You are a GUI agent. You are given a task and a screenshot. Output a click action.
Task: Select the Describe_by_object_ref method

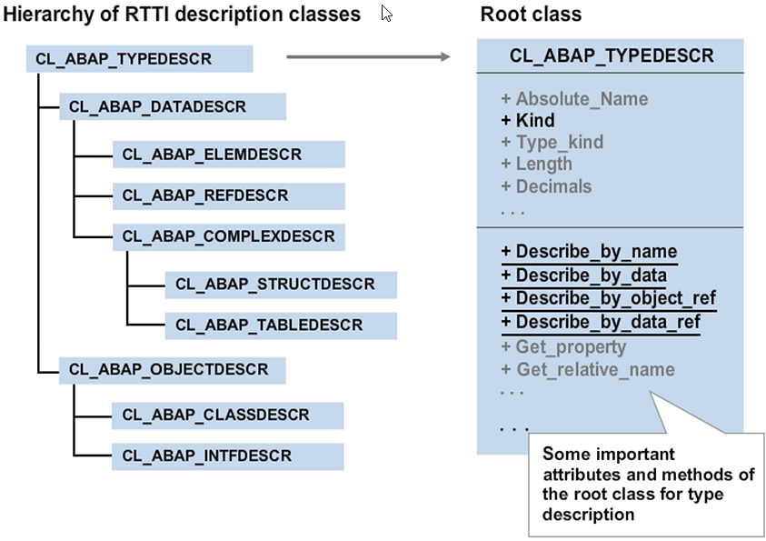(608, 298)
